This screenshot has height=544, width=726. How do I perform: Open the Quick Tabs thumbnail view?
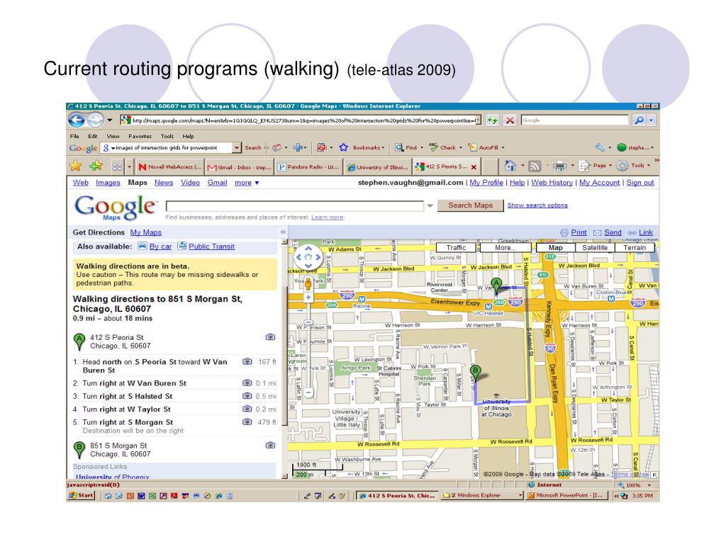(117, 166)
